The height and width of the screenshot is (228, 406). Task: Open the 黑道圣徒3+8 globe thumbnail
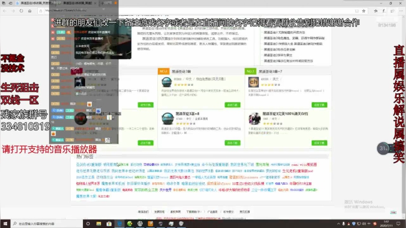click(x=167, y=119)
